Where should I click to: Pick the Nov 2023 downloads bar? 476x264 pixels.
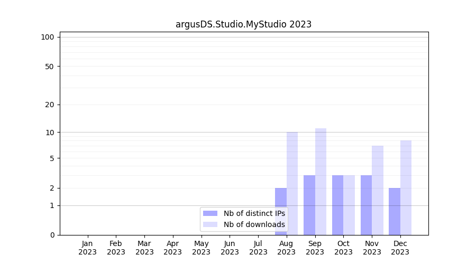pyautogui.click(x=378, y=190)
